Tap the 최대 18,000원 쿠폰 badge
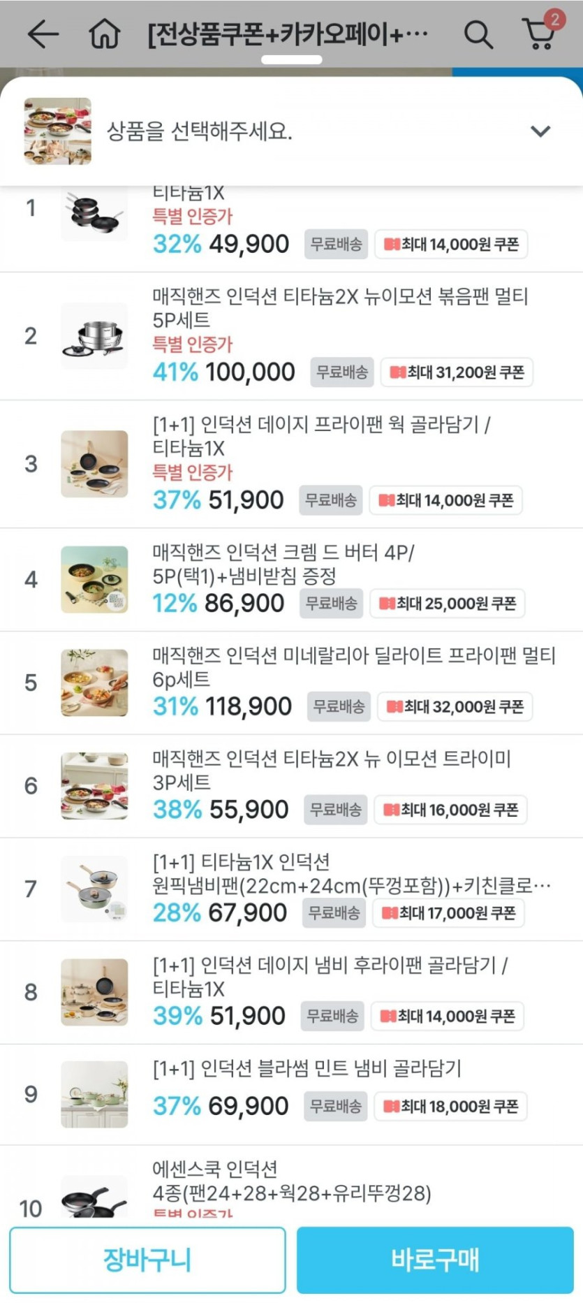Screen dimensions: 583x1303 click(450, 1107)
